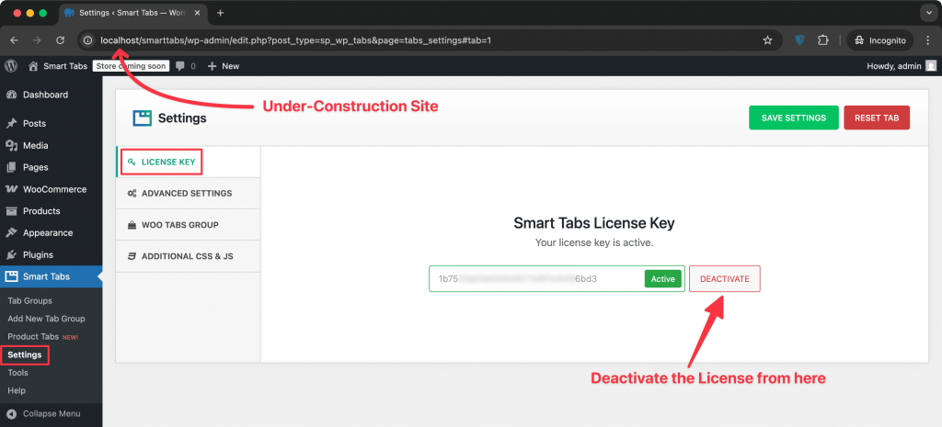Click the browser back arrow
942x427 pixels.
click(15, 40)
